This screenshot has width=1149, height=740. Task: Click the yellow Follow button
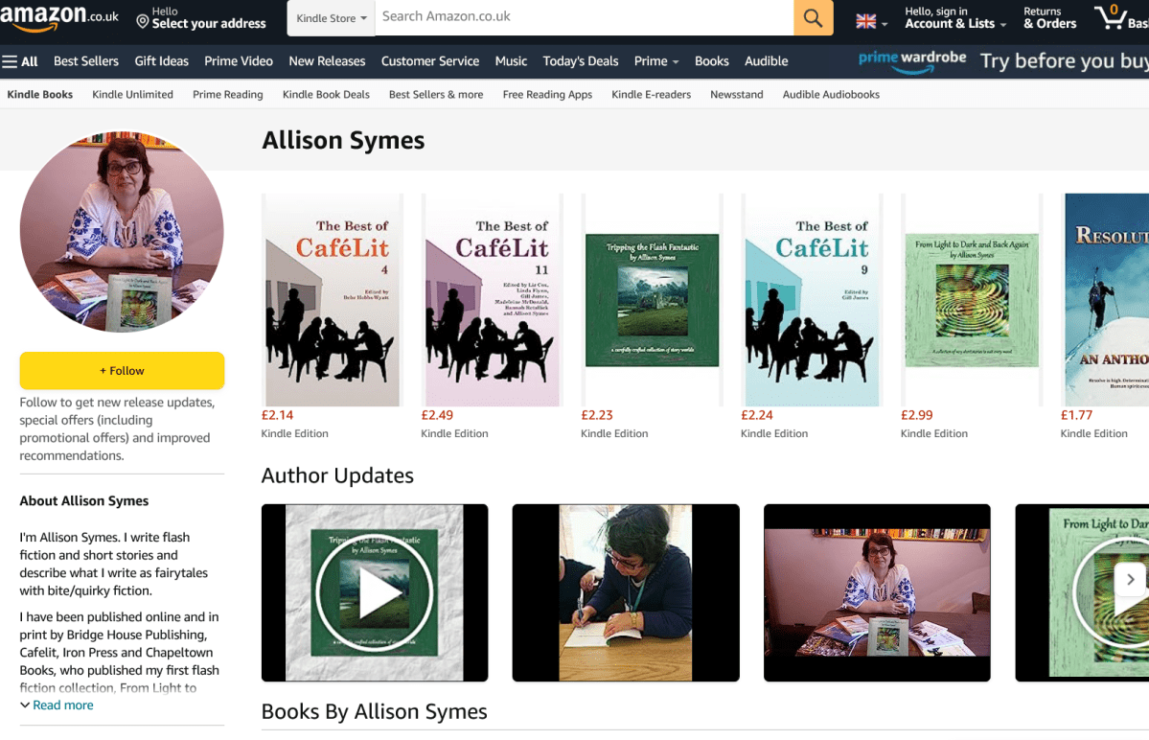[x=122, y=371]
